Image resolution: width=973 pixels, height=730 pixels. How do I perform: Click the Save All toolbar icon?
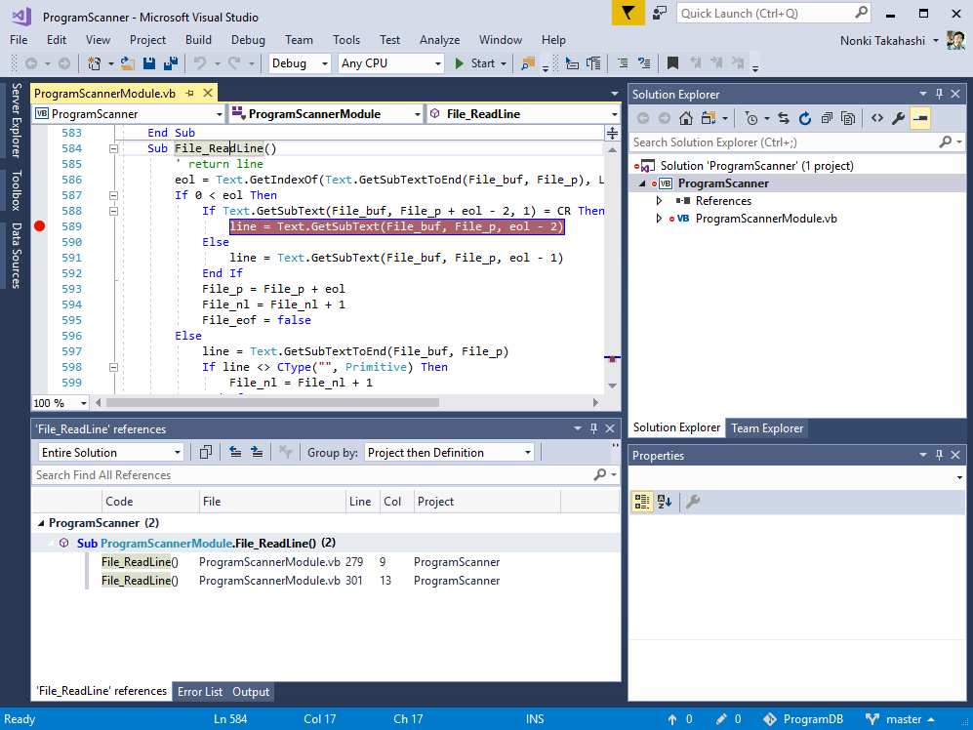[x=170, y=63]
